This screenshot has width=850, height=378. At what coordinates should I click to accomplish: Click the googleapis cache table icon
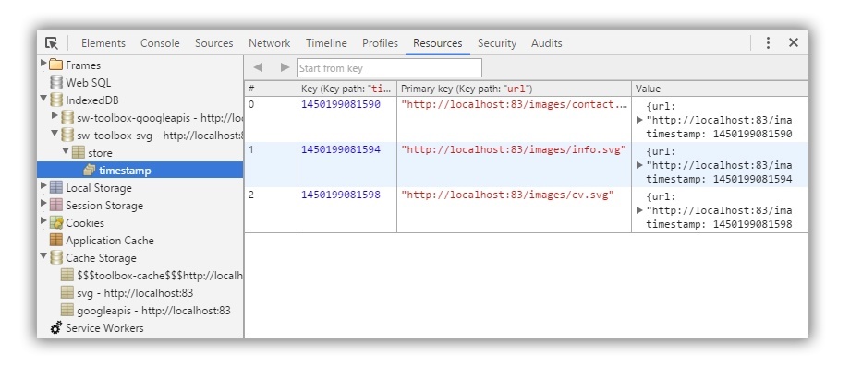(x=67, y=310)
